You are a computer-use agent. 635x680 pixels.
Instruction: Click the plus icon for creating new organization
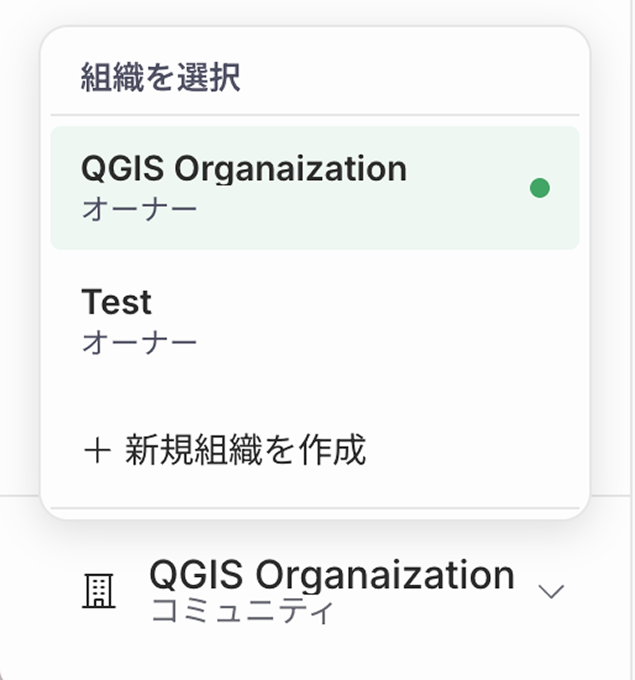[98, 451]
